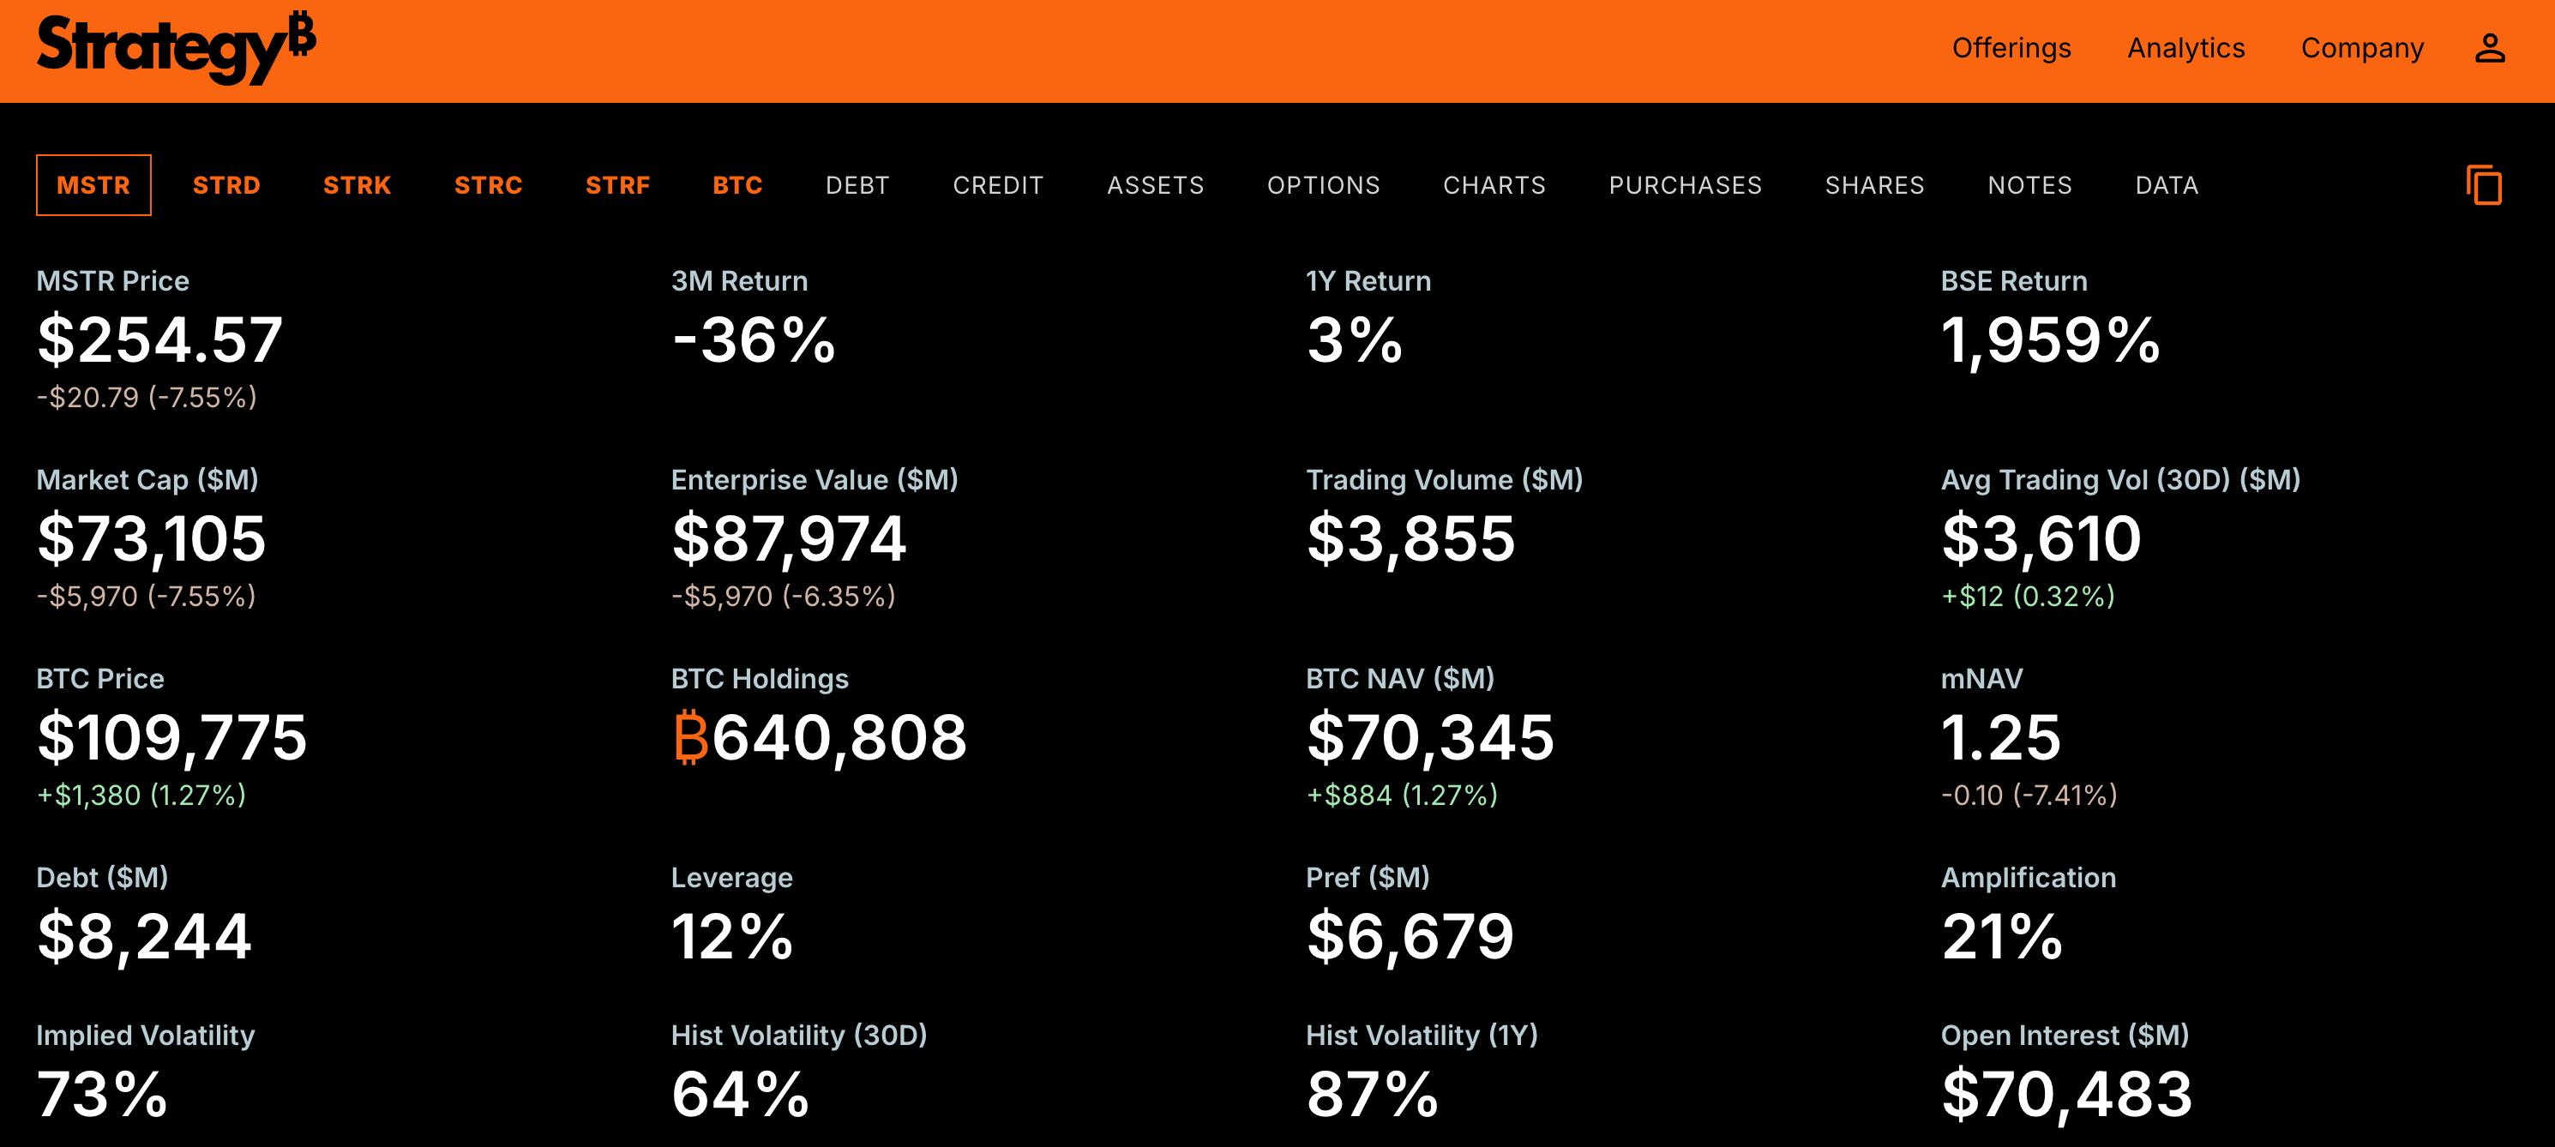Open the Offerings menu
This screenshot has width=2555, height=1147.
2011,48
